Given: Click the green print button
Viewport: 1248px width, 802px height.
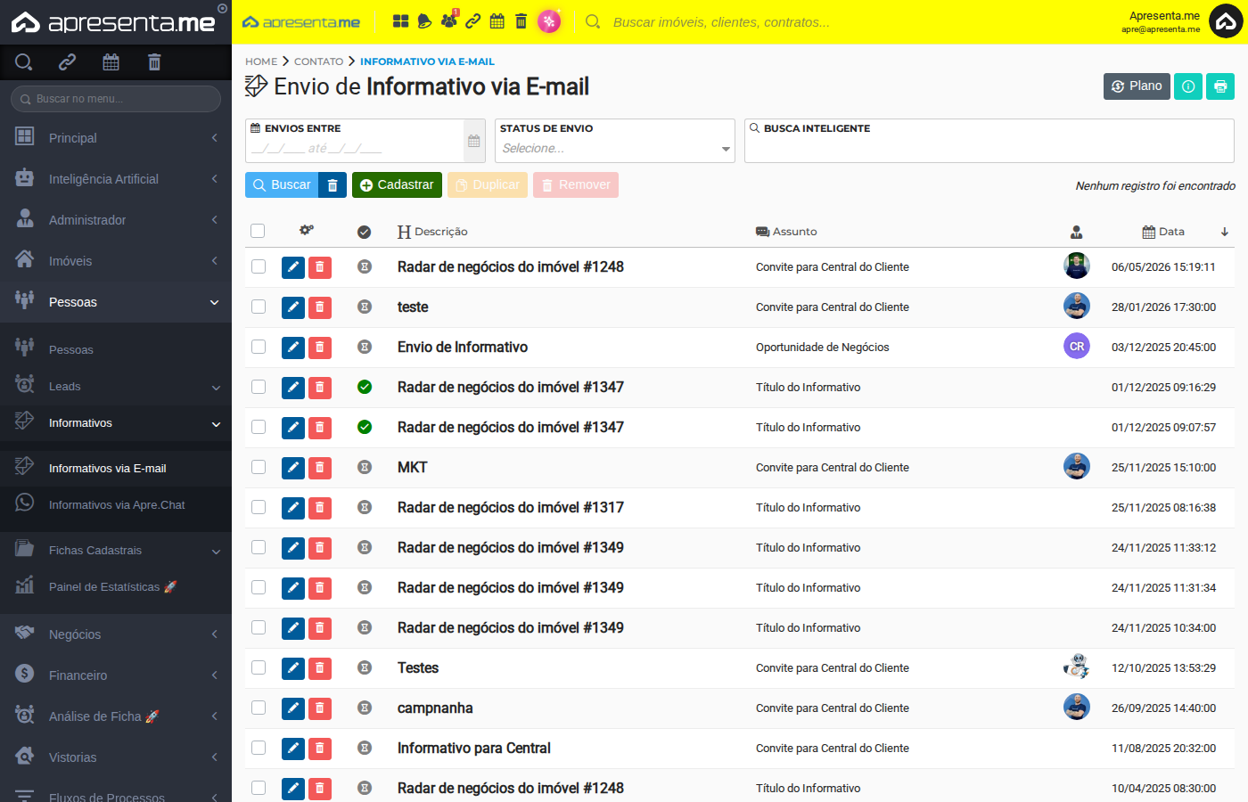Looking at the screenshot, I should (x=1220, y=86).
